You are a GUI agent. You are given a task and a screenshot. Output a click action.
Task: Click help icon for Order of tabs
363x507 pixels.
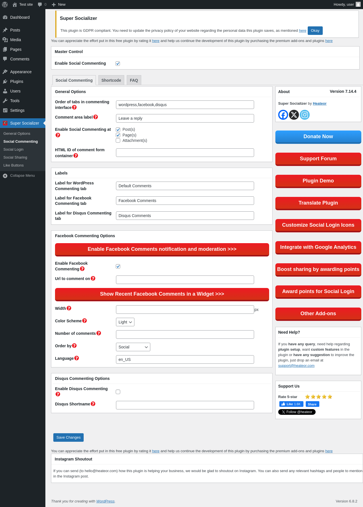click(74, 107)
